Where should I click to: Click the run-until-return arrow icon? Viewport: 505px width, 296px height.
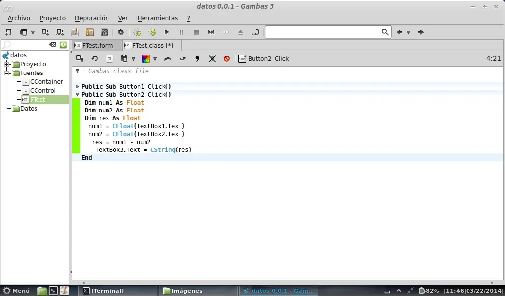click(255, 32)
